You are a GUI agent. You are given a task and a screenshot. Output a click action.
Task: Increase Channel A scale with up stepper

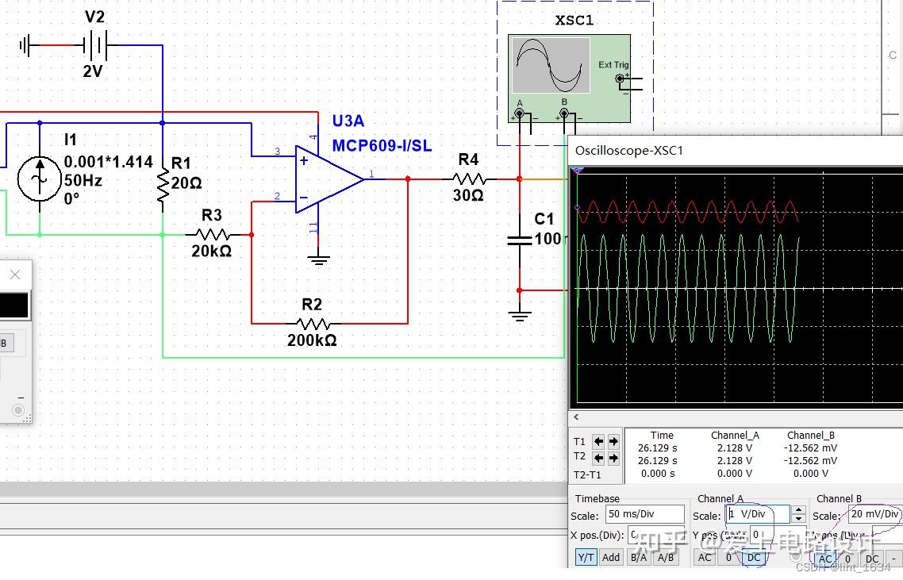798,509
